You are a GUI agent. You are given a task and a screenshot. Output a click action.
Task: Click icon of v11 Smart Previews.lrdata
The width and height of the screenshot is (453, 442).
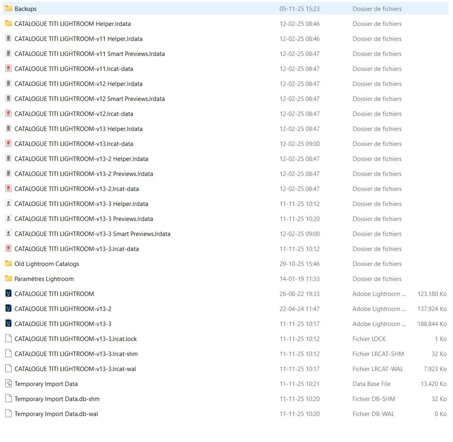click(9, 54)
